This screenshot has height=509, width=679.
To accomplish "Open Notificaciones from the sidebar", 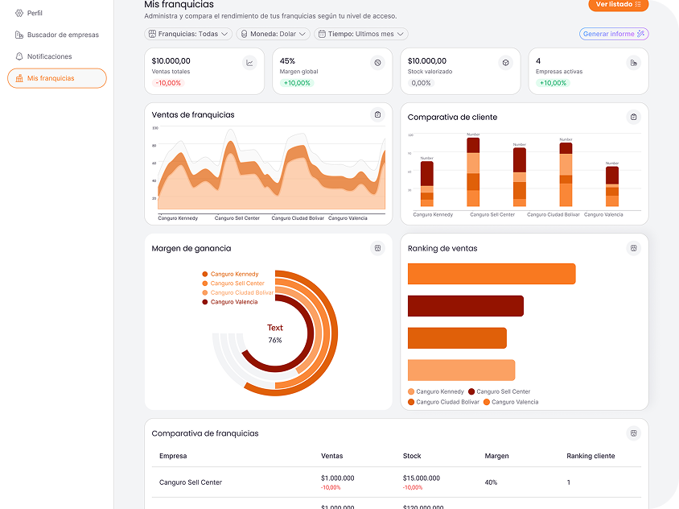I will tap(49, 56).
